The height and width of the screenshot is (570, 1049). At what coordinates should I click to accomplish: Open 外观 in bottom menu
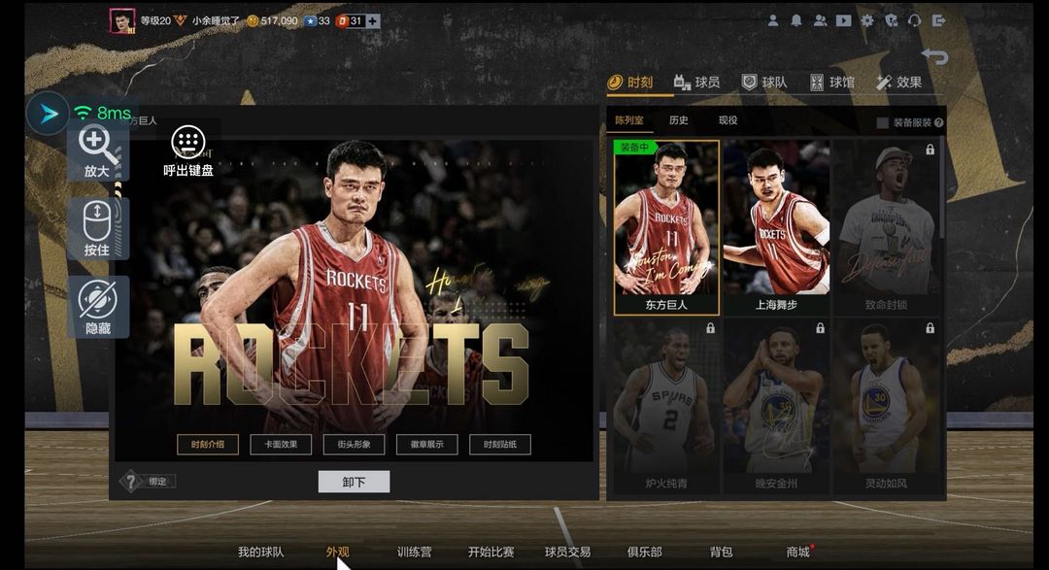[x=338, y=552]
